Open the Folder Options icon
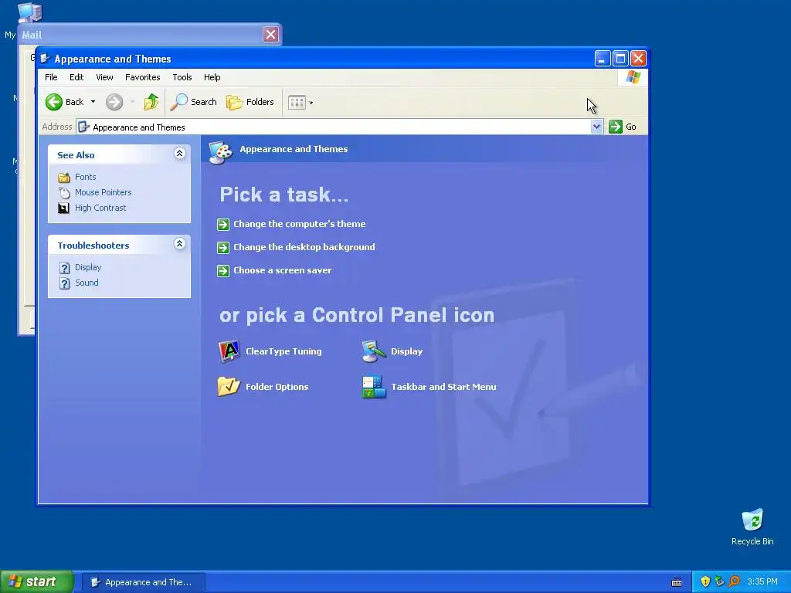The image size is (791, 593). [x=229, y=387]
